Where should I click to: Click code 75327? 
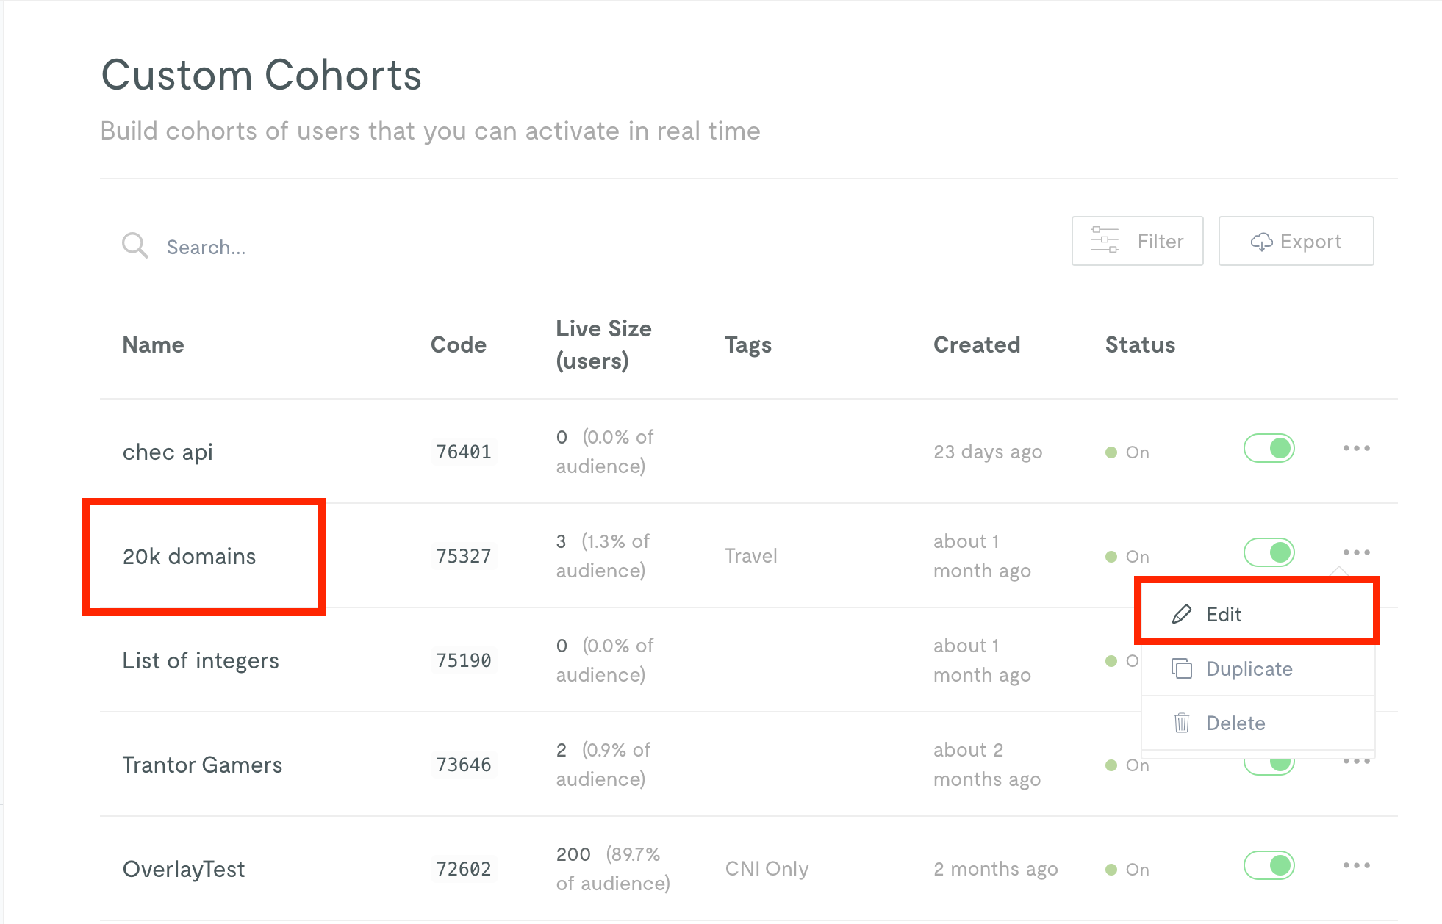[x=464, y=556]
